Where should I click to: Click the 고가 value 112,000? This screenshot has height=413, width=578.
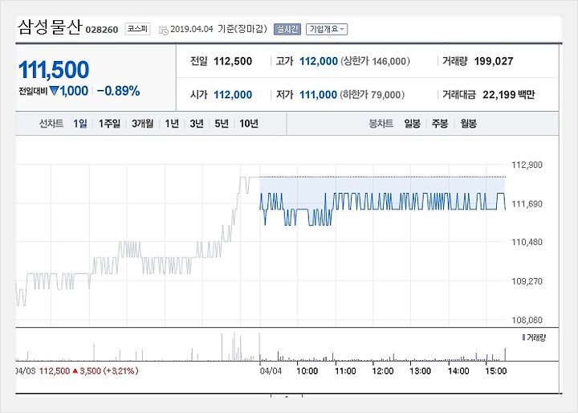click(319, 61)
